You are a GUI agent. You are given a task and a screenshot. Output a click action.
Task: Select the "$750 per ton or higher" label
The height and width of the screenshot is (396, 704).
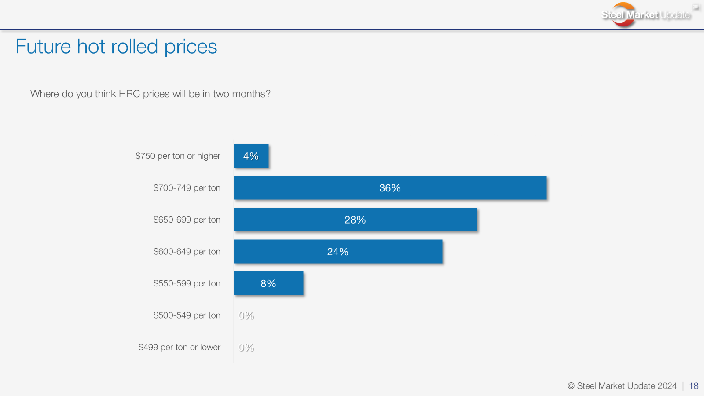pyautogui.click(x=178, y=156)
